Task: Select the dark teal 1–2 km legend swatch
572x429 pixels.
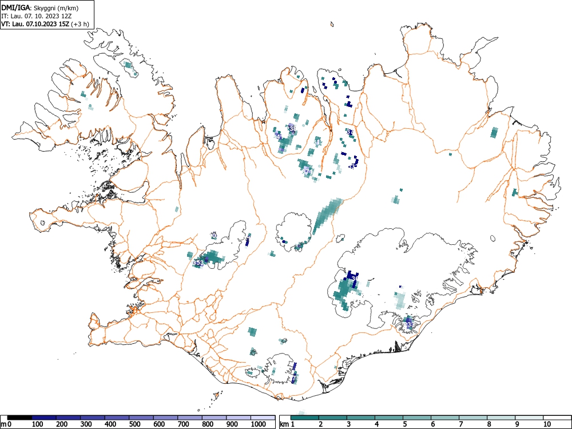Action: tap(305, 418)
